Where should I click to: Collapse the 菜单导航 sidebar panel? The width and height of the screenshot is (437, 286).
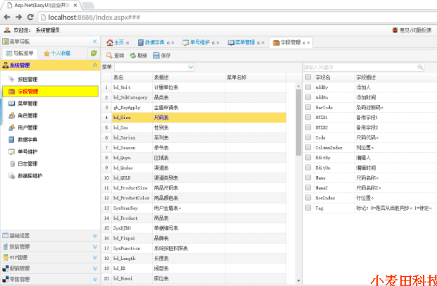(94, 42)
